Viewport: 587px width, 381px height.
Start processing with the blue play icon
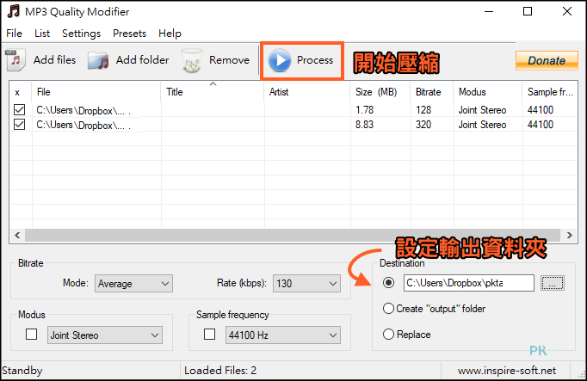click(x=279, y=60)
